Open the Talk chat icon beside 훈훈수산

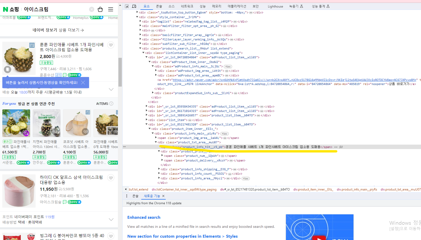65,75
